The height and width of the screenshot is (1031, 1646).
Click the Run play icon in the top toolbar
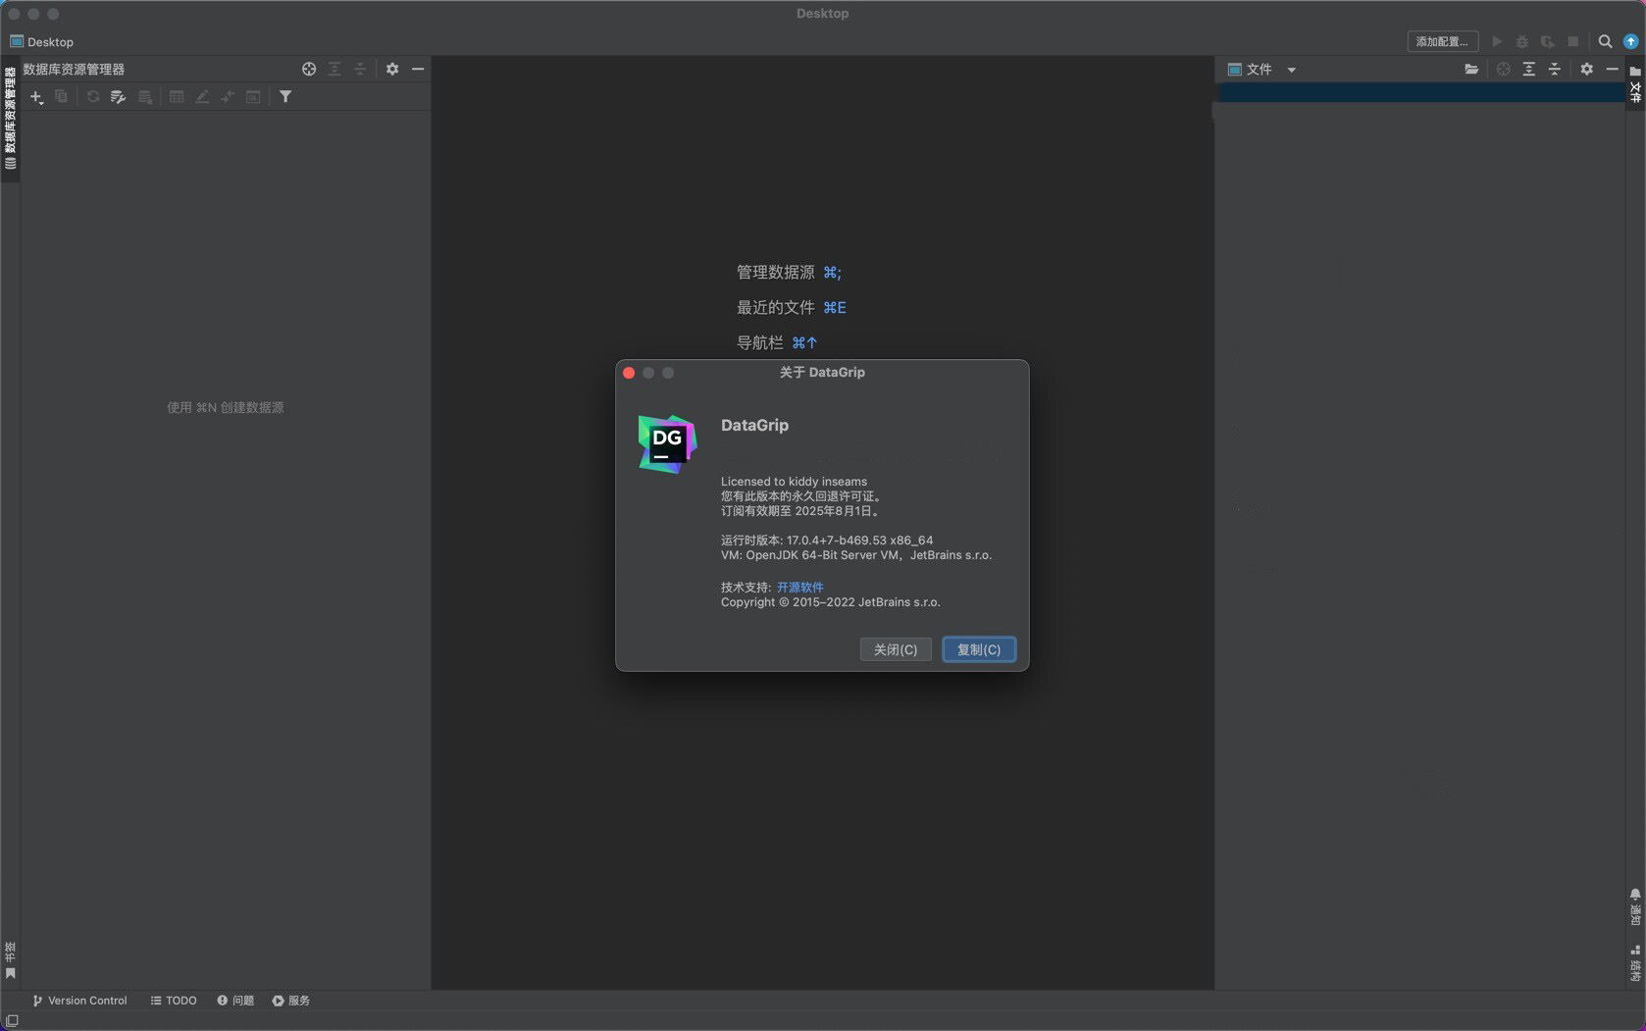1497,41
